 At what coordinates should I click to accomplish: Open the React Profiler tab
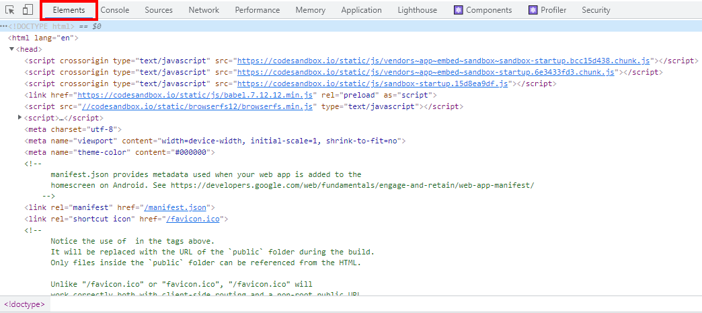tap(547, 10)
